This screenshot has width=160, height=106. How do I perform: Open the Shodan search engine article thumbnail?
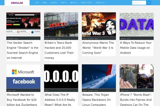pyautogui.click(x=23, y=24)
